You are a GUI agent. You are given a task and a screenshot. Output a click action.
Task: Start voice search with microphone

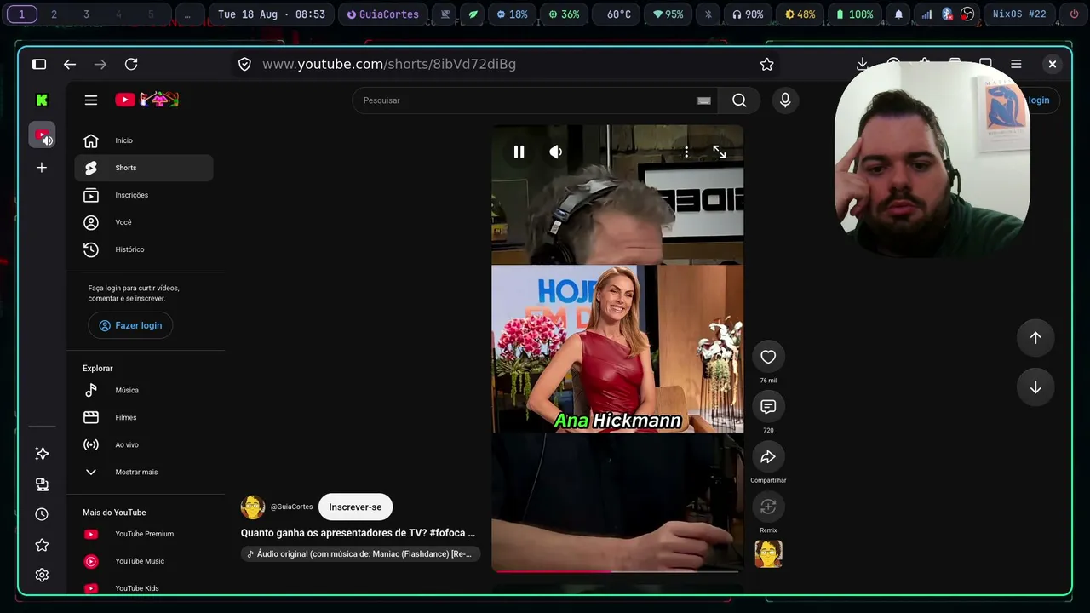point(785,100)
